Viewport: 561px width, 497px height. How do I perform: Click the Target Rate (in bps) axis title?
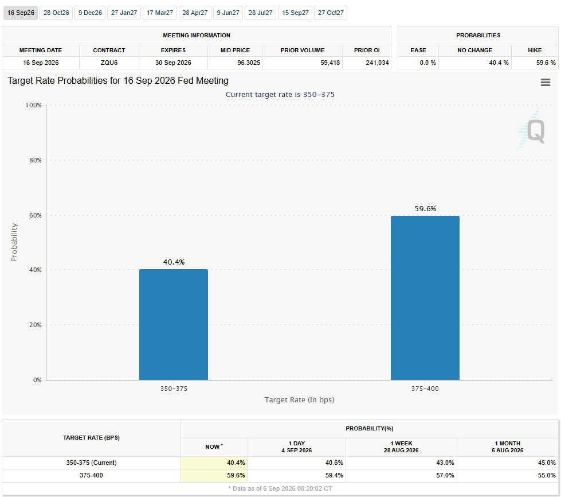pyautogui.click(x=300, y=400)
